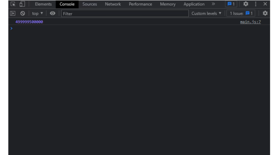The height and width of the screenshot is (155, 277).
Task: Expand the more tabs chevron
Action: point(213,4)
